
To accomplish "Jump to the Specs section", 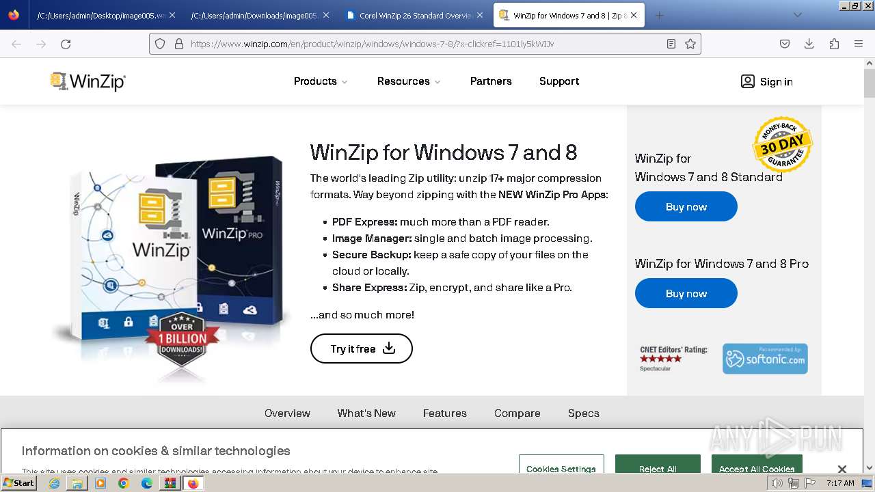I will pyautogui.click(x=584, y=413).
